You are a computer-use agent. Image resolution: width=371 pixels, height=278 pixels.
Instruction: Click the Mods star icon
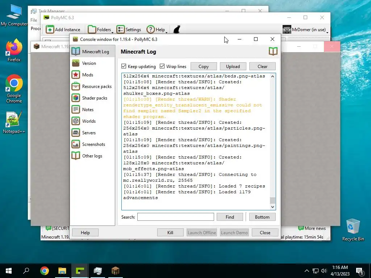76,75
